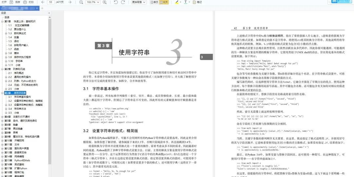The width and height of the screenshot is (354, 177).
Task: Open 第17章 扩展Python chapter
Action: (16, 168)
